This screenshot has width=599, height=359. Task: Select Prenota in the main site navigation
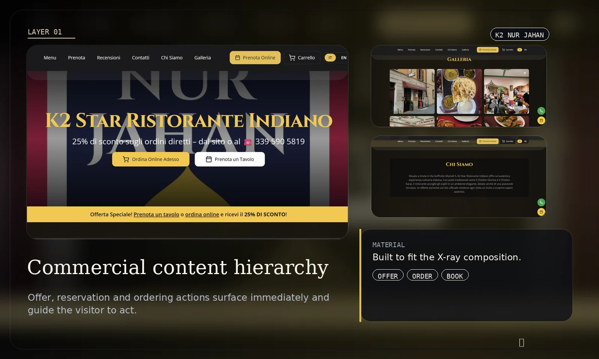click(x=76, y=58)
